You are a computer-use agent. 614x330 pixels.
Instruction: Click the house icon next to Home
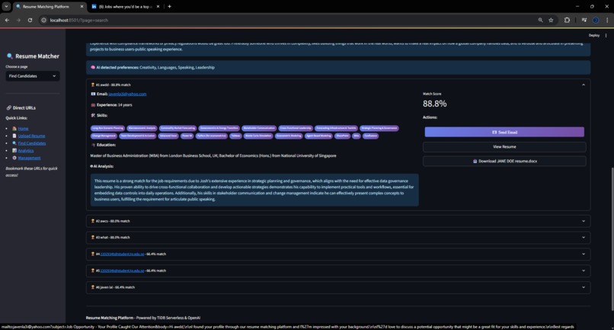[x=14, y=129]
